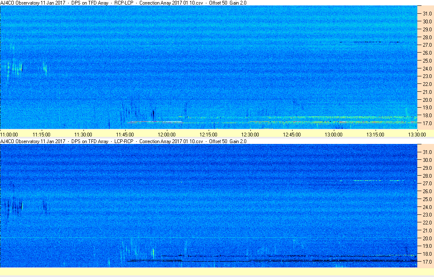Click the LCP-RCP text in the lower title
The image size is (434, 277).
coord(124,141)
